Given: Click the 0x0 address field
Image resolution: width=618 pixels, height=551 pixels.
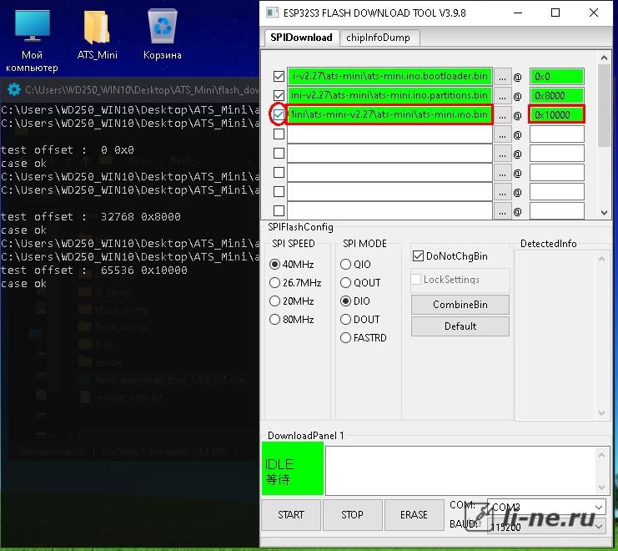Looking at the screenshot, I should pyautogui.click(x=556, y=77).
